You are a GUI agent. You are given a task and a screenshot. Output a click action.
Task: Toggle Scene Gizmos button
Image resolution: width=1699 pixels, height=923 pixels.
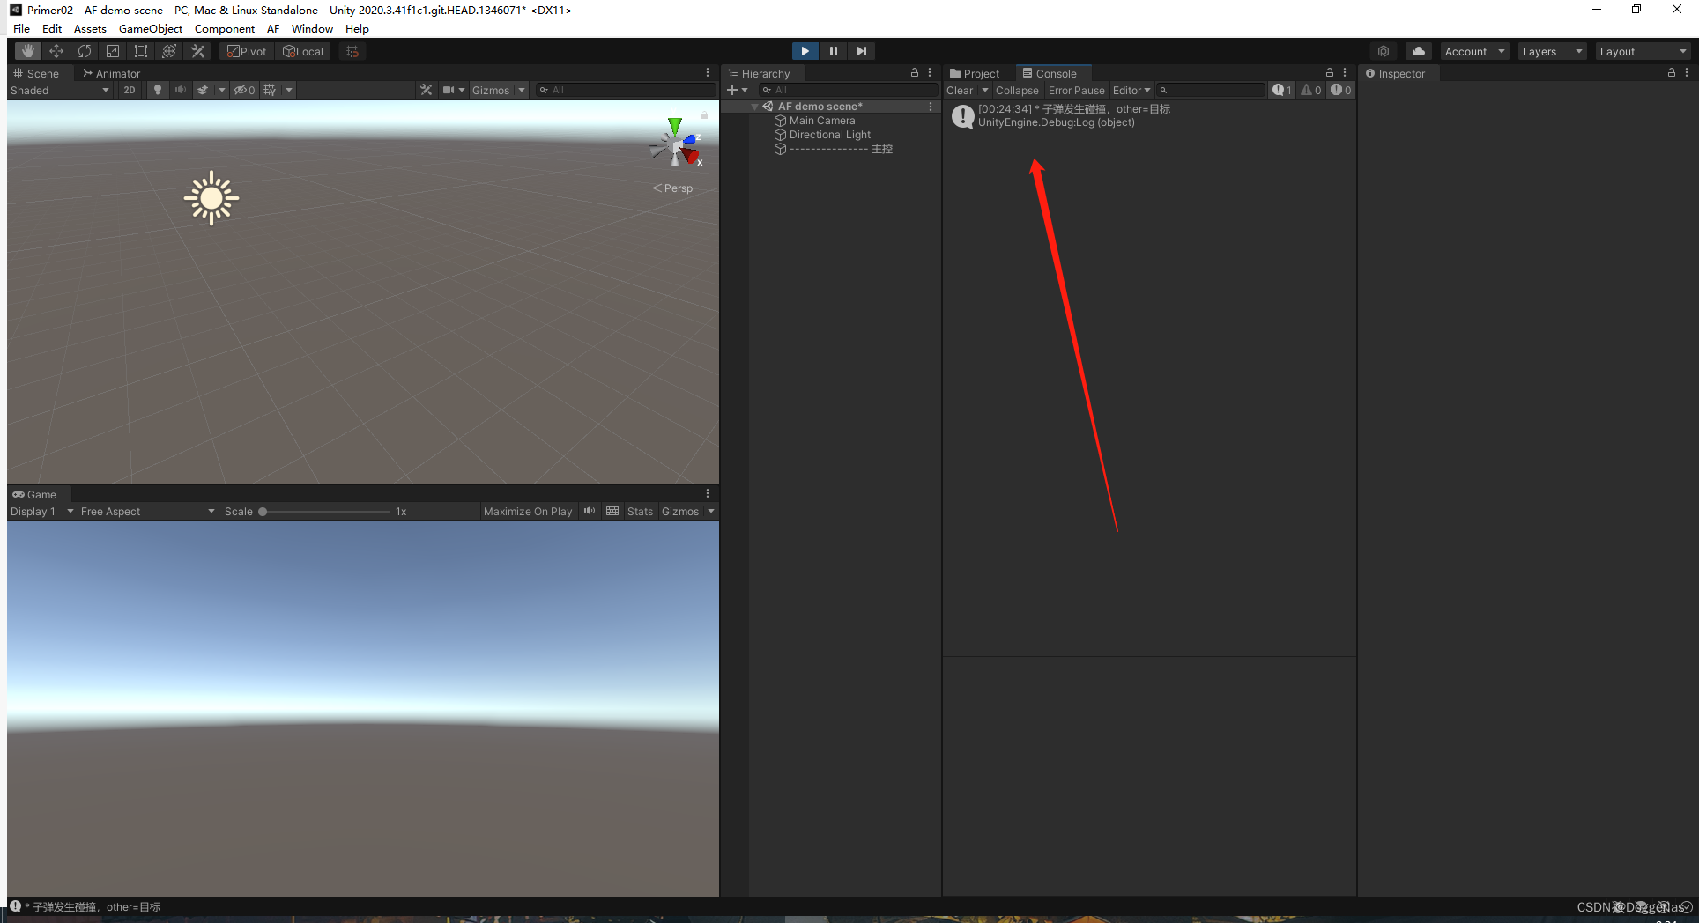(491, 90)
